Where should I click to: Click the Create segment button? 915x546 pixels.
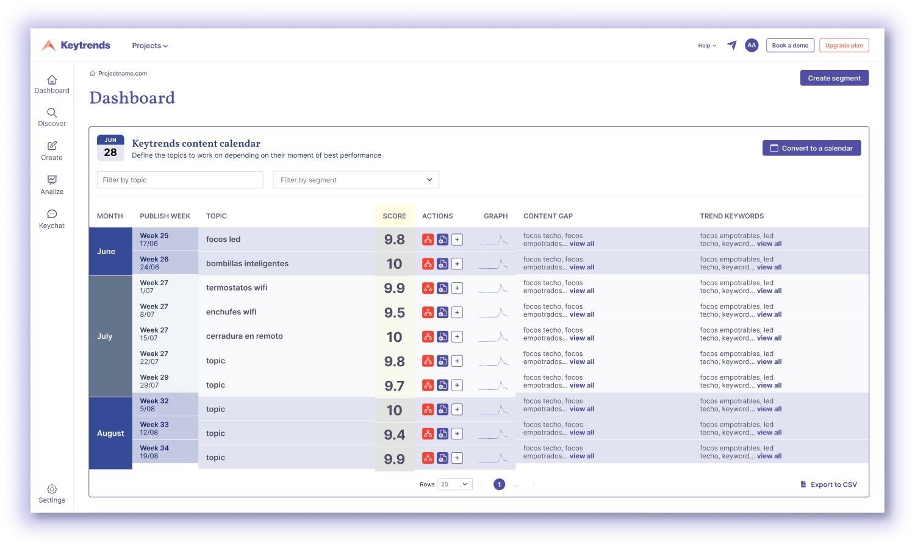[x=834, y=78]
